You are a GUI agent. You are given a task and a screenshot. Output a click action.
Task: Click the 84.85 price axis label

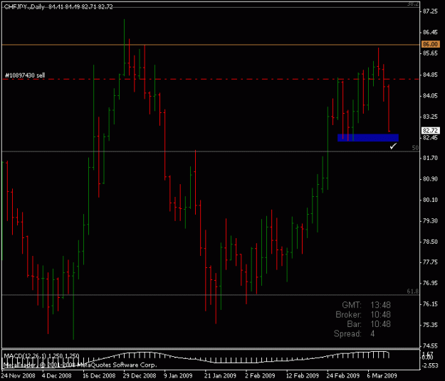pos(430,75)
